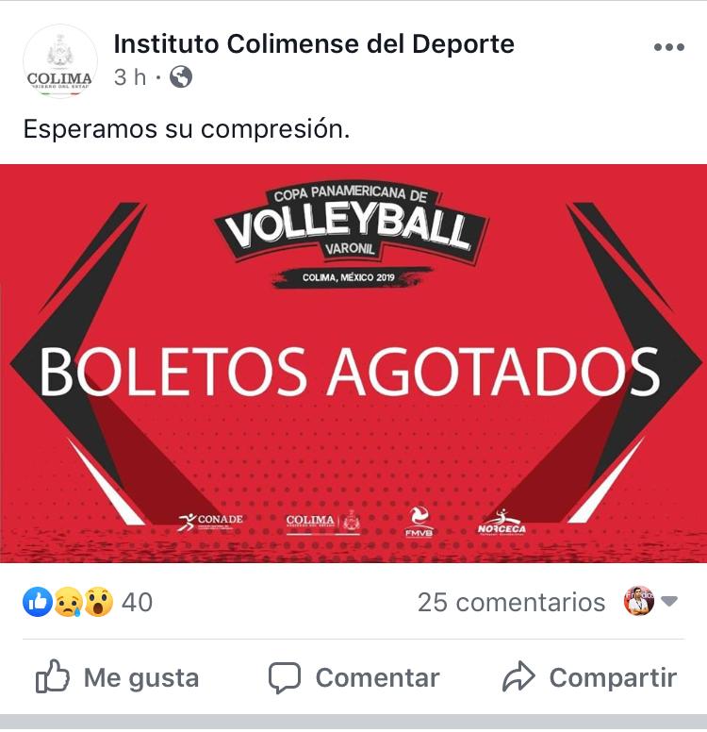Open the Boletos Agotados post image

coord(353,363)
